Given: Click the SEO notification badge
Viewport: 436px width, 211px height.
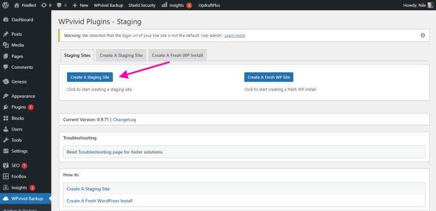Looking at the screenshot, I should 24,166.
